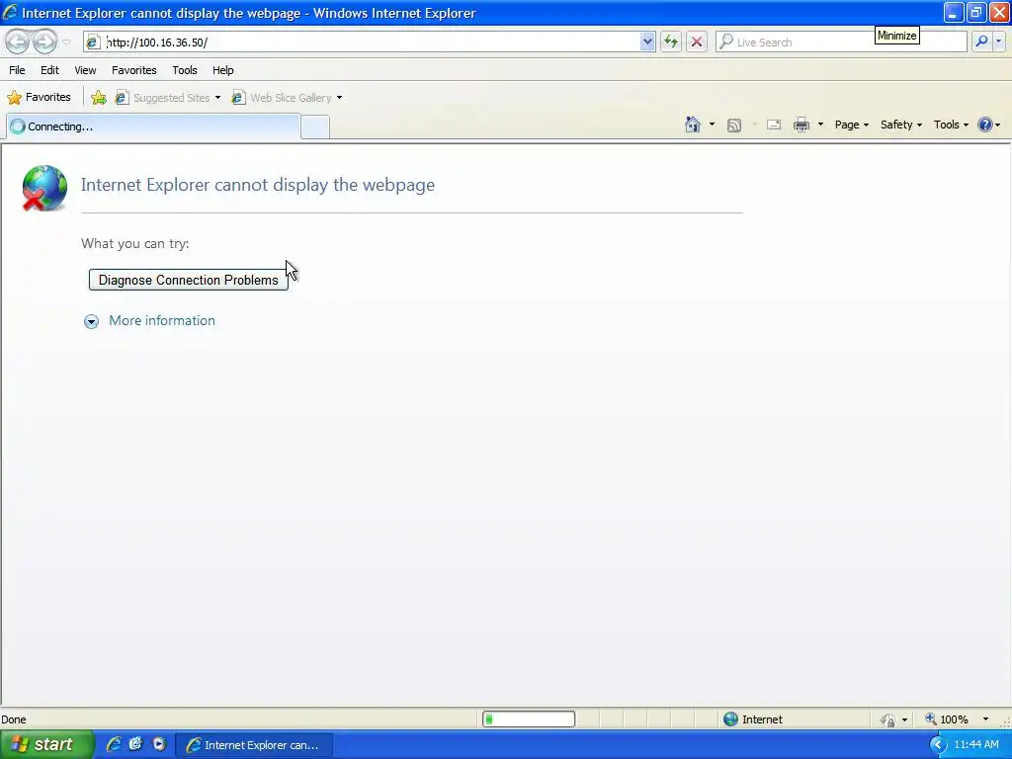Launch Internet Explorer from Quick Launch
Screen dimensions: 1012x759
point(114,744)
